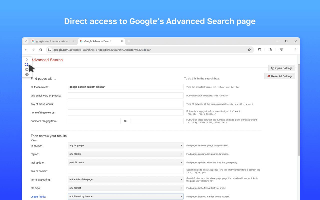320x200 pixels.
Task: Minimize the Chrome window
Action: click(x=277, y=41)
